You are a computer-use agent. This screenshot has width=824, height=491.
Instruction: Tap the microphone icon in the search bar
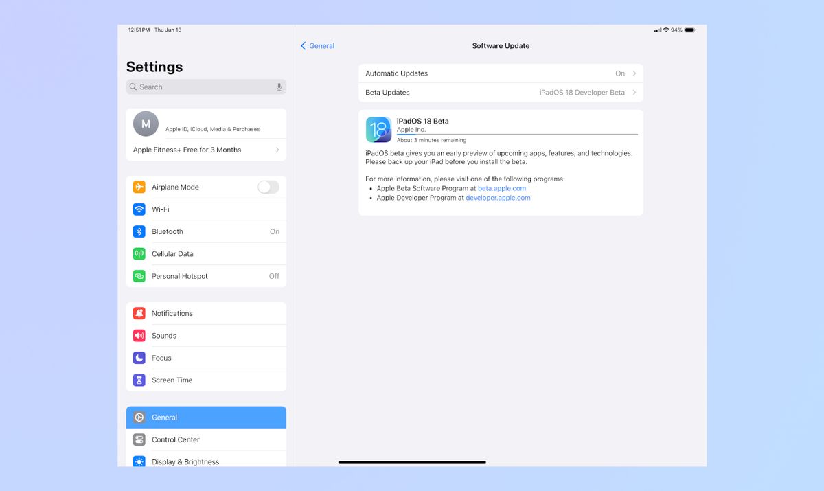(x=279, y=87)
